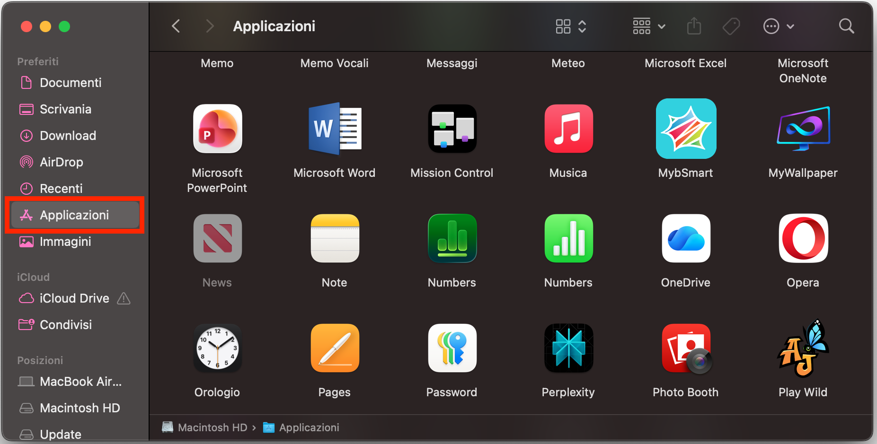Screen dimensions: 877x444
Task: Open iCloud Drive in the sidebar
Action: coord(76,298)
